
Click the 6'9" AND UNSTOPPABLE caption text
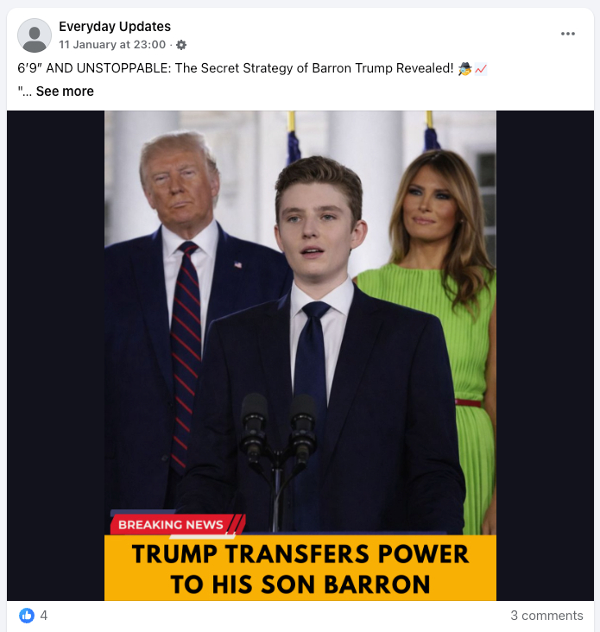[235, 68]
